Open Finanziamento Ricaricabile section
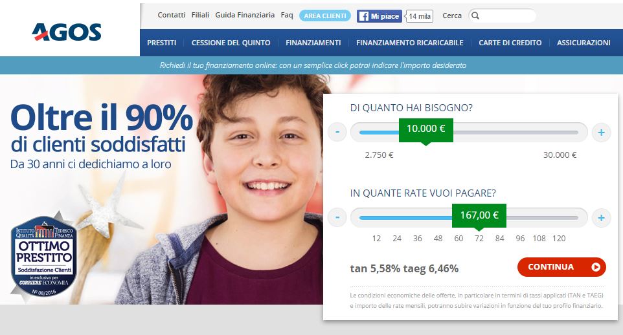 tap(410, 43)
